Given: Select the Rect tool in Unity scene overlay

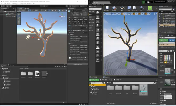Looking at the screenshot, I should (19, 22).
